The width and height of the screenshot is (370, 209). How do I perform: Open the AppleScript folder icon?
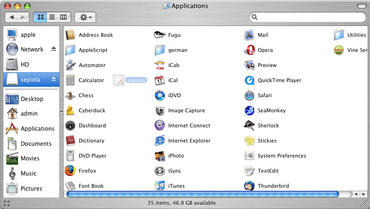click(70, 50)
